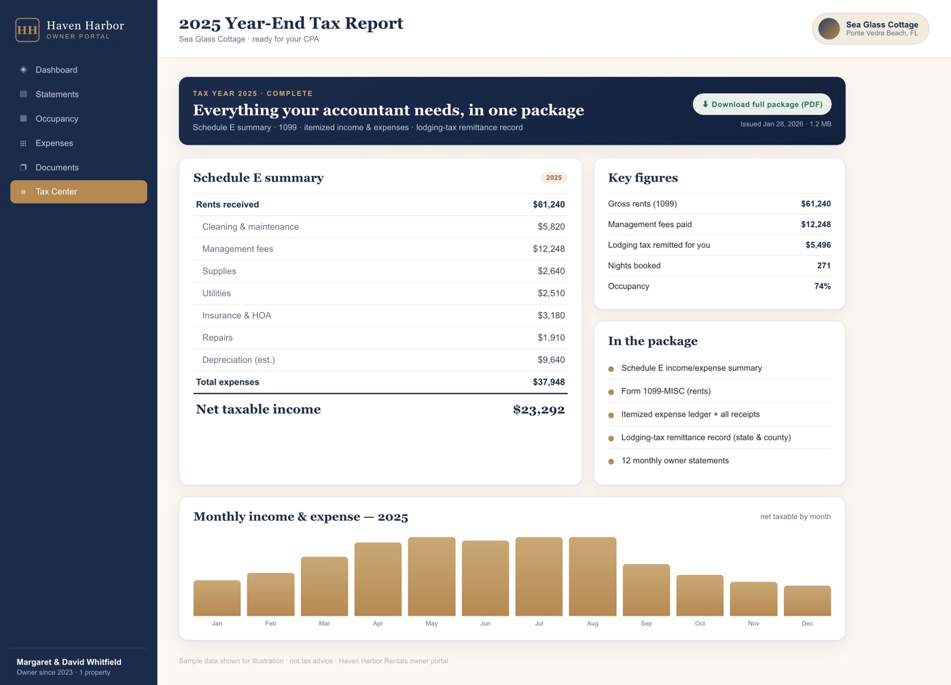Select the May bar in chart
Screen dimensions: 951x685
pyautogui.click(x=431, y=576)
